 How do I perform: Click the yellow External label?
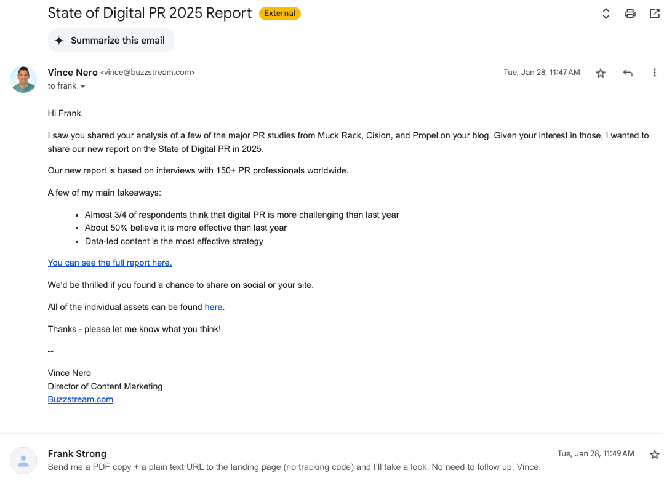click(x=280, y=13)
